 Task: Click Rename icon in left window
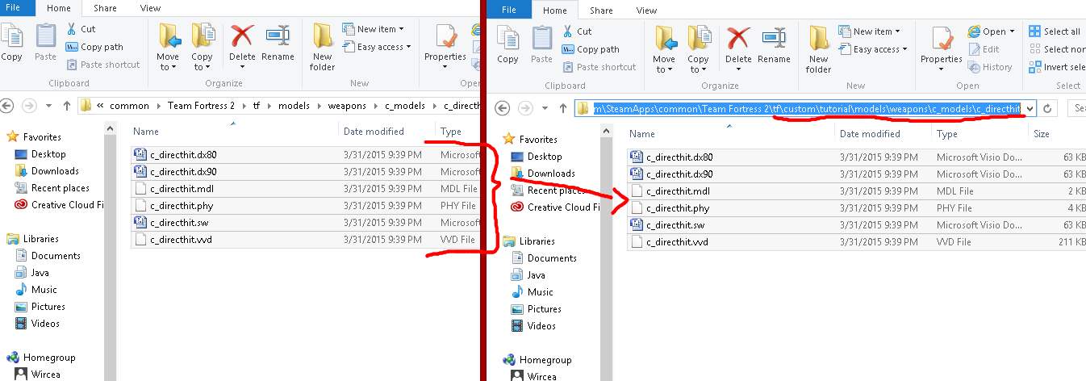pyautogui.click(x=278, y=42)
